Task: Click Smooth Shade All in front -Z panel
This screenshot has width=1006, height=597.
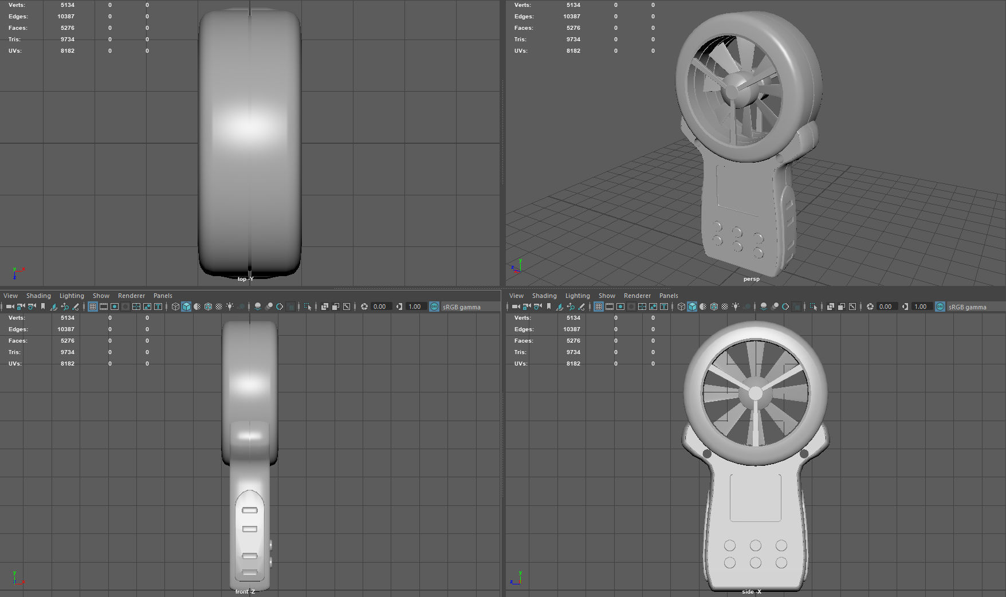Action: [186, 307]
